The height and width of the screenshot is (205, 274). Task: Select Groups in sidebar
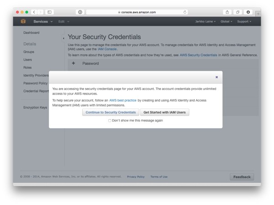[29, 52]
